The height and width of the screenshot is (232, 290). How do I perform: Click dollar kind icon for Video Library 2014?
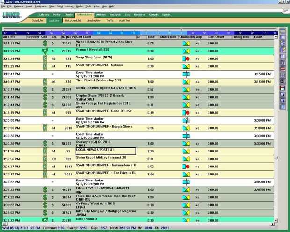click(x=45, y=43)
